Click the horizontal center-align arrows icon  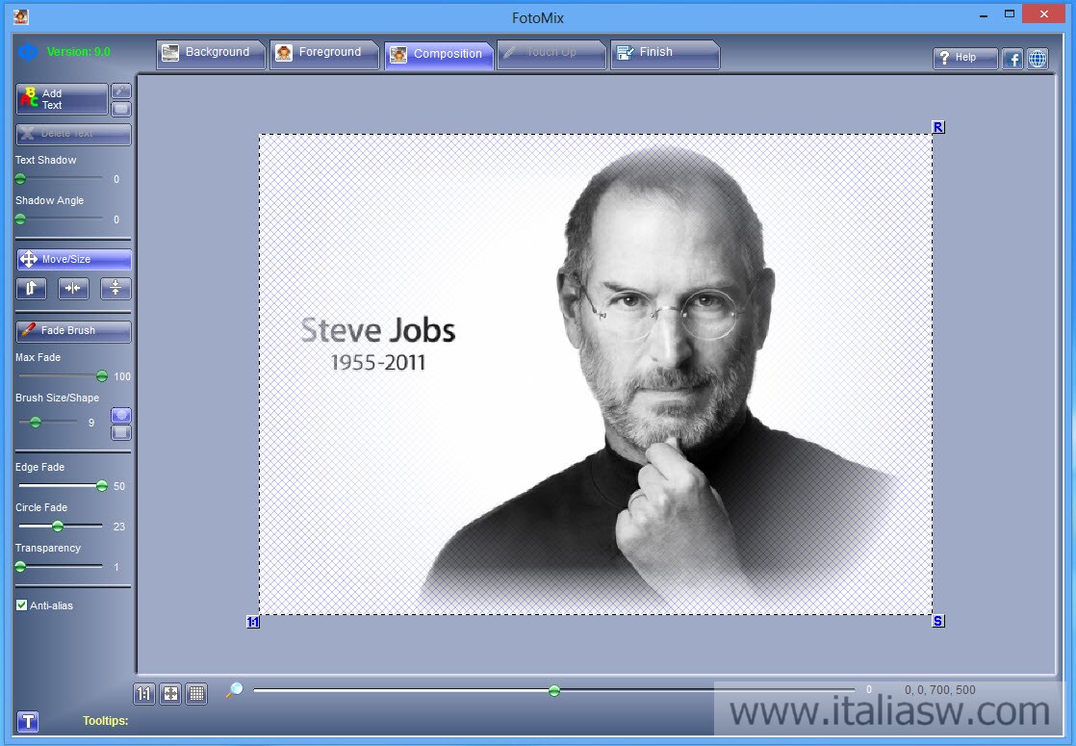73,288
